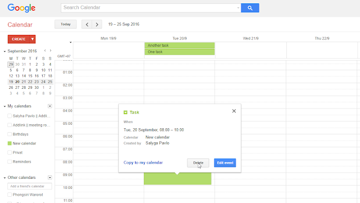360x203 pixels.
Task: Click the Add a friend's calendar field
Action: [30, 186]
